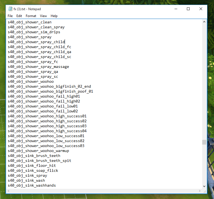
Task: Click line s40_obj_shower_woohoo_high_success04
Action: (x=47, y=131)
